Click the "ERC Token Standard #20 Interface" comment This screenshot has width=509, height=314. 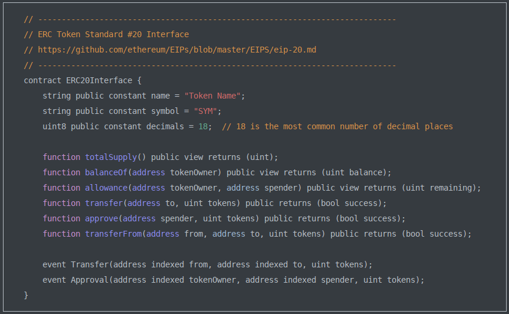tap(113, 34)
